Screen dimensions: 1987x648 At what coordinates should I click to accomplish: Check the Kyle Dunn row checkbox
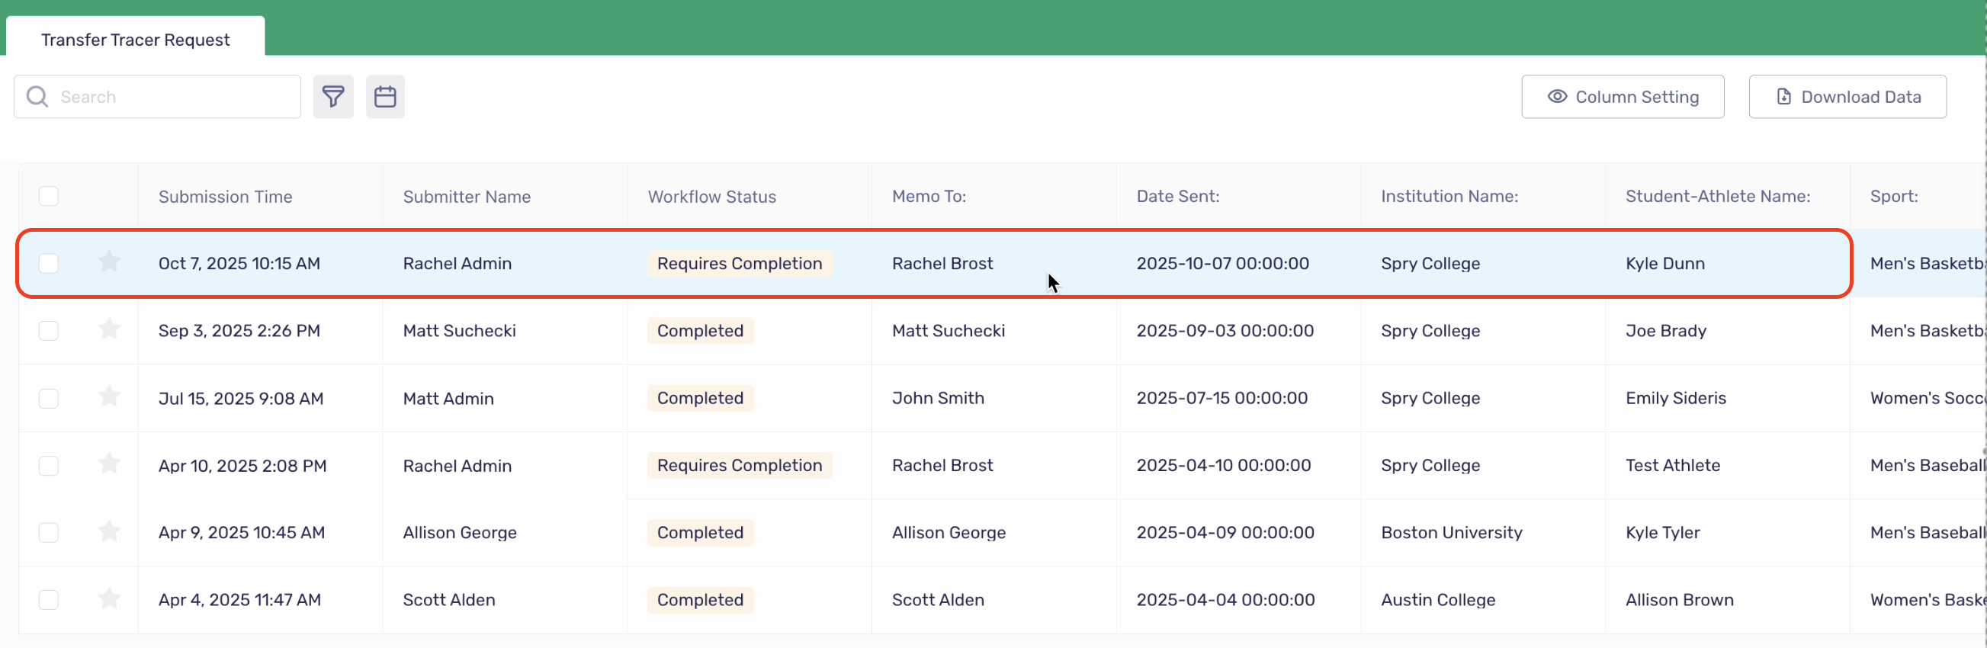[x=49, y=263]
